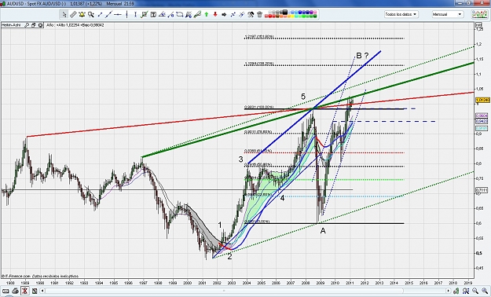The height and width of the screenshot is (297, 491).
Task: Click the pips label above price axis
Action: (478, 25)
